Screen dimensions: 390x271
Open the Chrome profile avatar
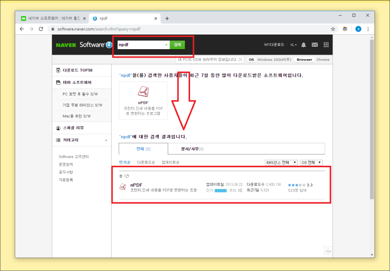coord(358,29)
